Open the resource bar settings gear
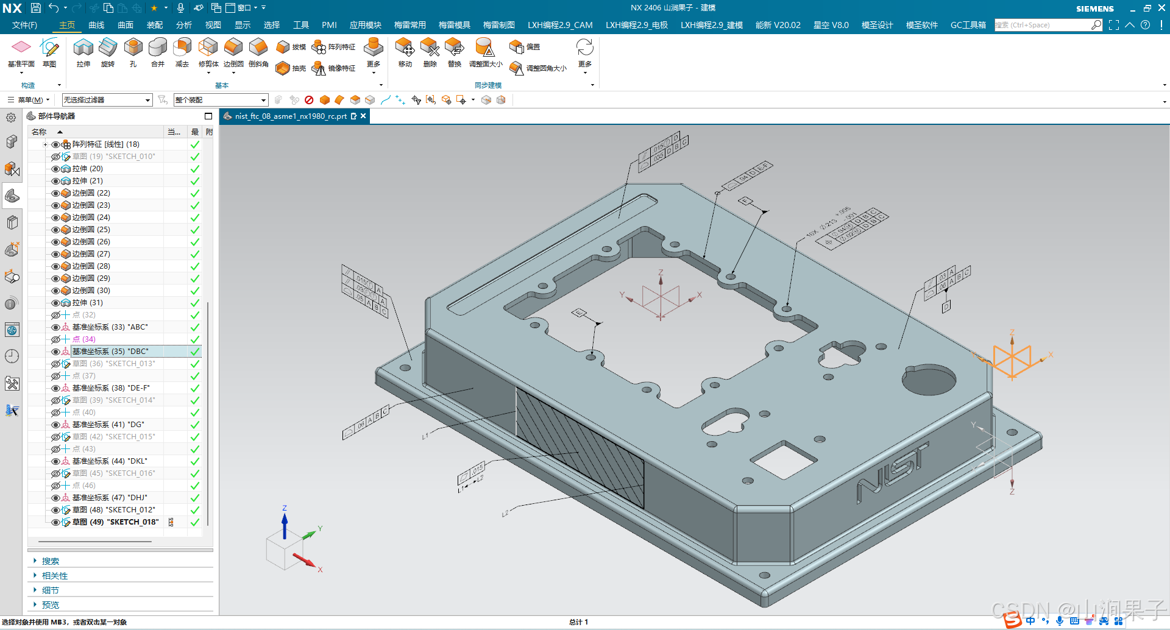1170x630 pixels. (x=11, y=118)
